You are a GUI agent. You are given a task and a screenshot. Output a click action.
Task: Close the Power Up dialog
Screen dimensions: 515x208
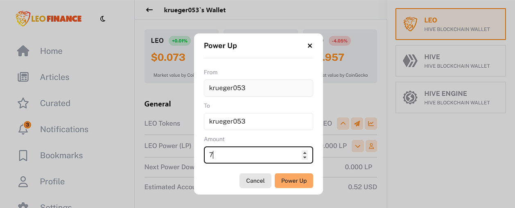pos(310,46)
